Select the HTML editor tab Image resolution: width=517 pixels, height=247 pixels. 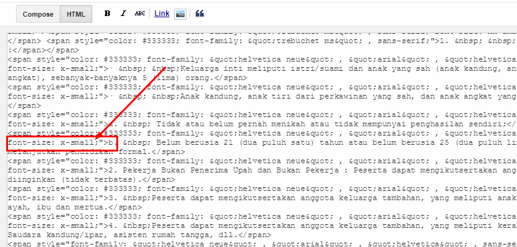76,14
